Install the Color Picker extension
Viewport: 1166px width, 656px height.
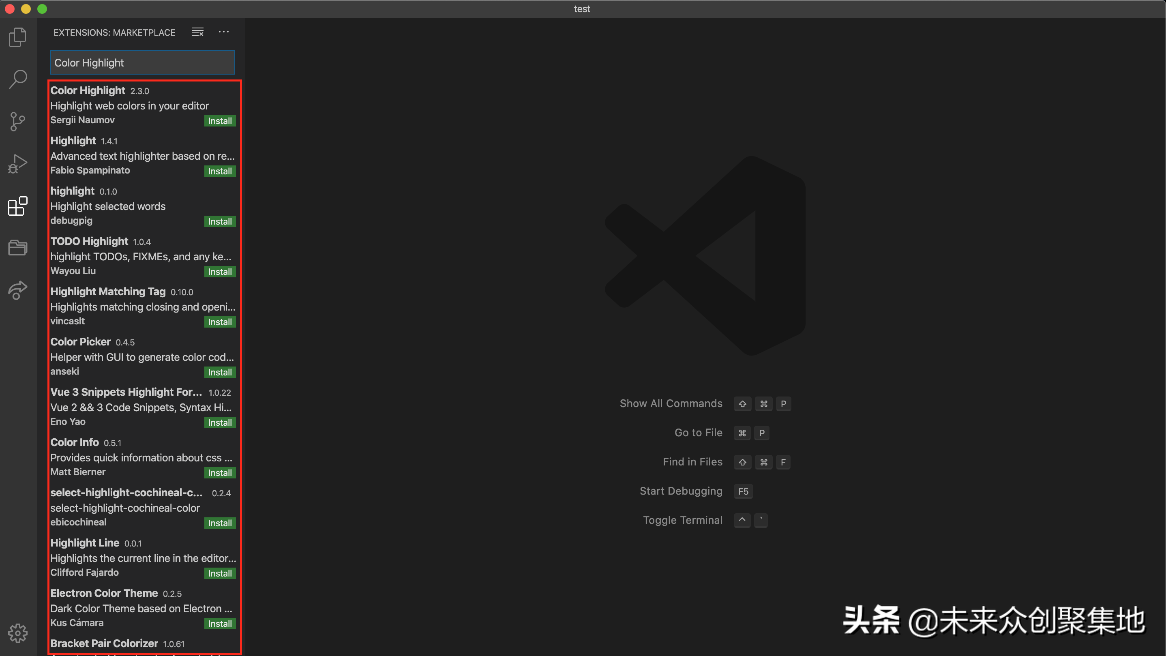tap(219, 372)
